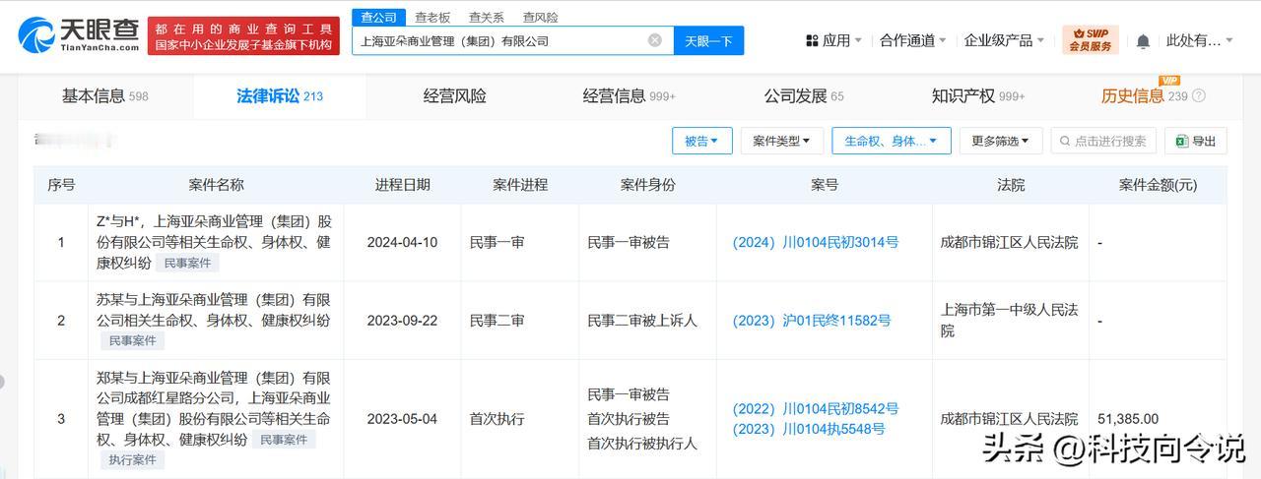
Task: Click the question mark help icon near 历史信息
Action: [1199, 96]
